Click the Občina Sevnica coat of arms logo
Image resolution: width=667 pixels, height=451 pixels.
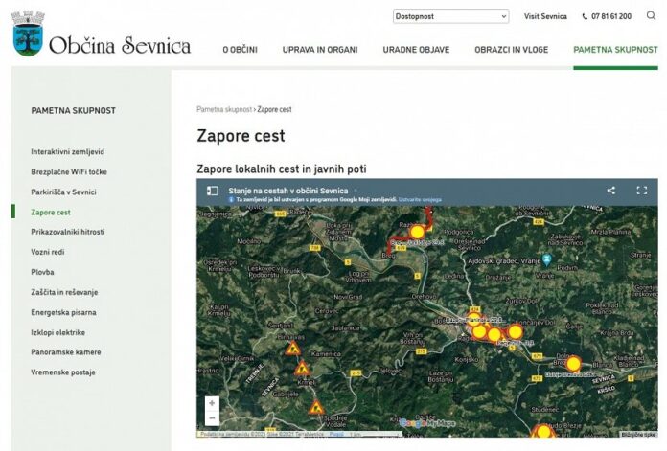pyautogui.click(x=28, y=34)
